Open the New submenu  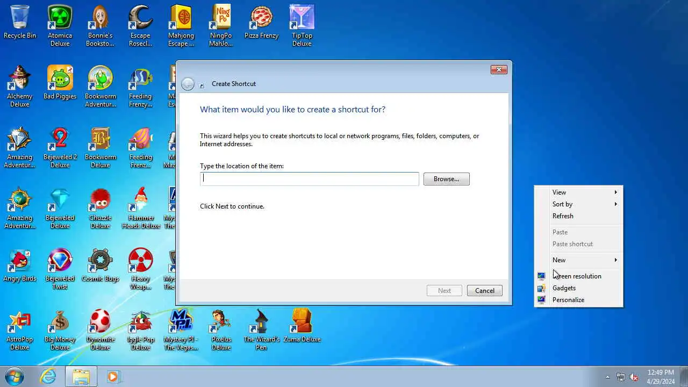click(578, 260)
